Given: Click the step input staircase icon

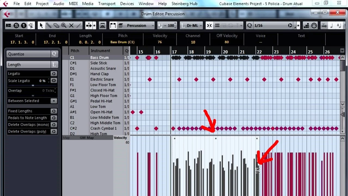Looking at the screenshot, I should pos(306,26).
